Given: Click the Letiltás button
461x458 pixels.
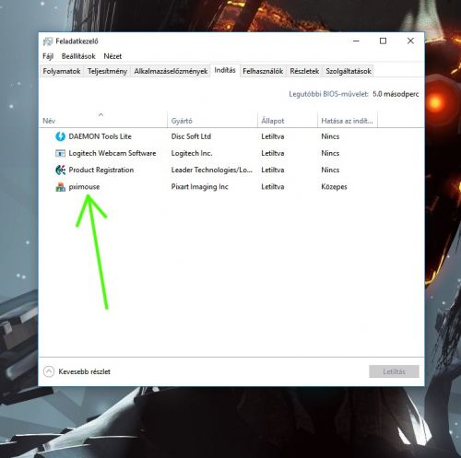Looking at the screenshot, I should pyautogui.click(x=394, y=371).
